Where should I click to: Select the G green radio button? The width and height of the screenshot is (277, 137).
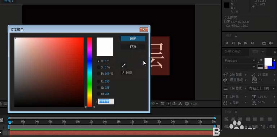[98, 88]
